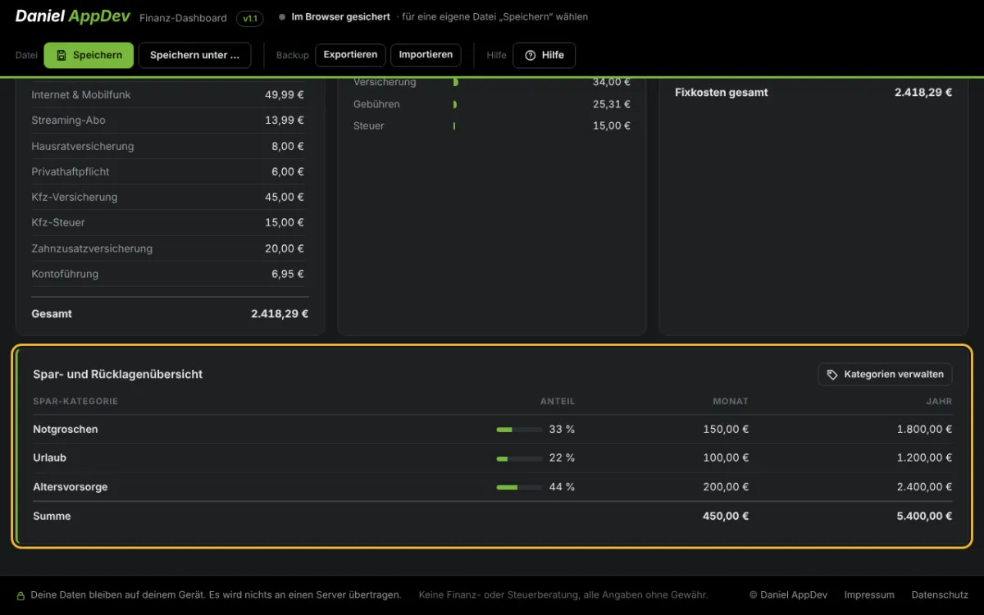Click the floppy disk icon on Speichern
The width and height of the screenshot is (984, 615).
61,55
